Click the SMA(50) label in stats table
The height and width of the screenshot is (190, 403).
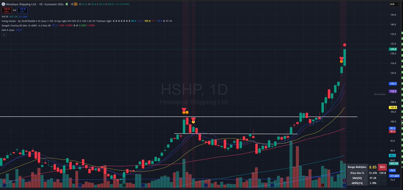coord(357,178)
